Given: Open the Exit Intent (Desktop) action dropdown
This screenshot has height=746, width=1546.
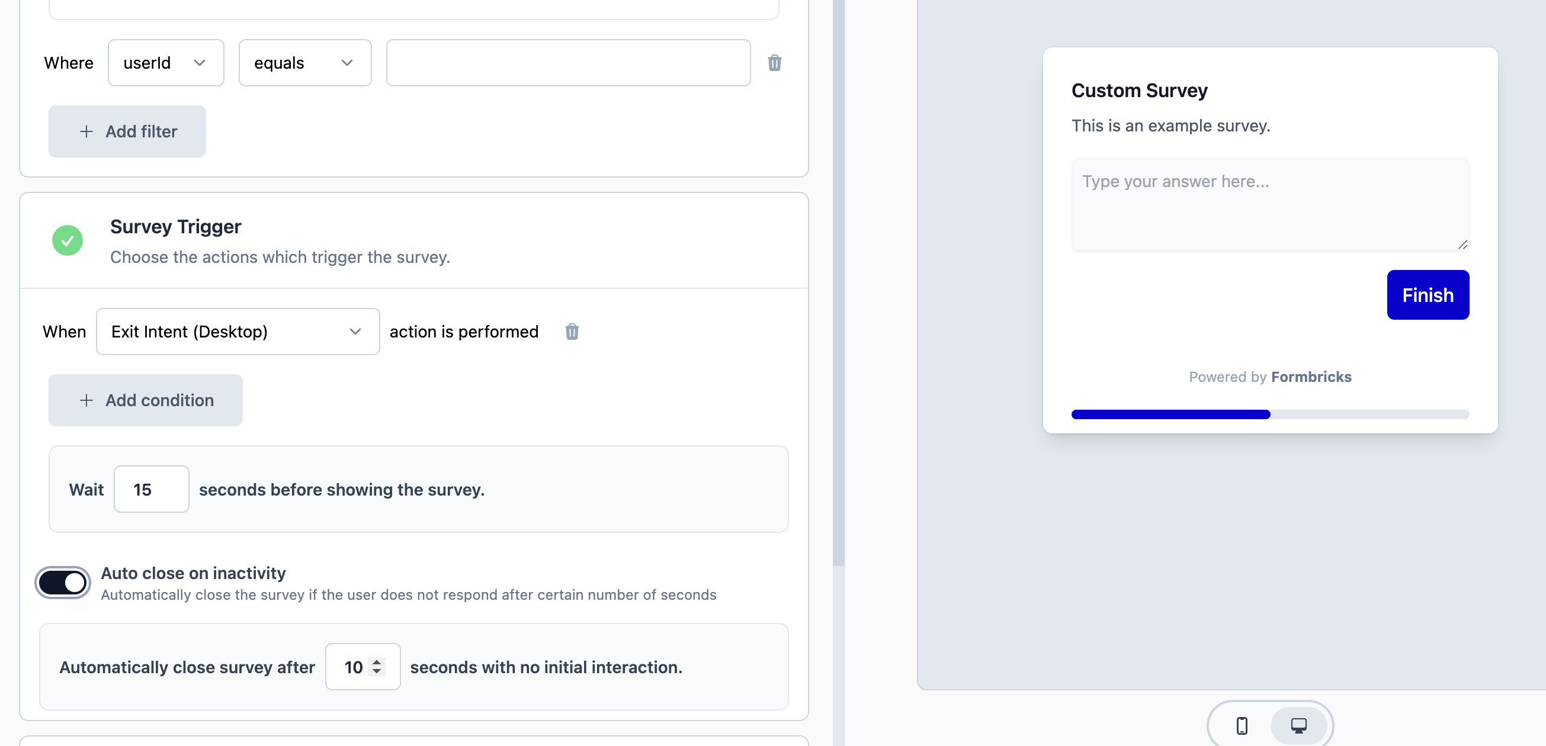Looking at the screenshot, I should point(238,332).
